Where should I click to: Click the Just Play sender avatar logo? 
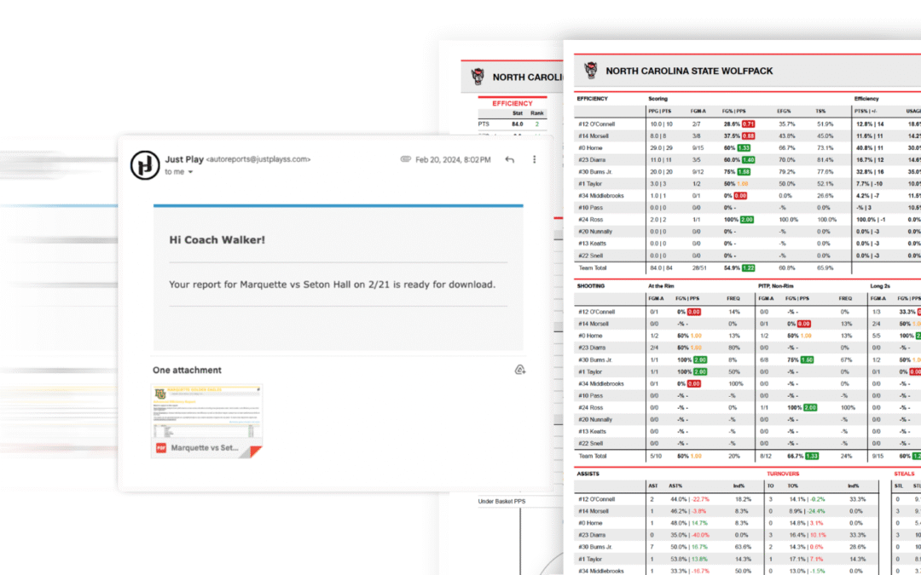145,164
